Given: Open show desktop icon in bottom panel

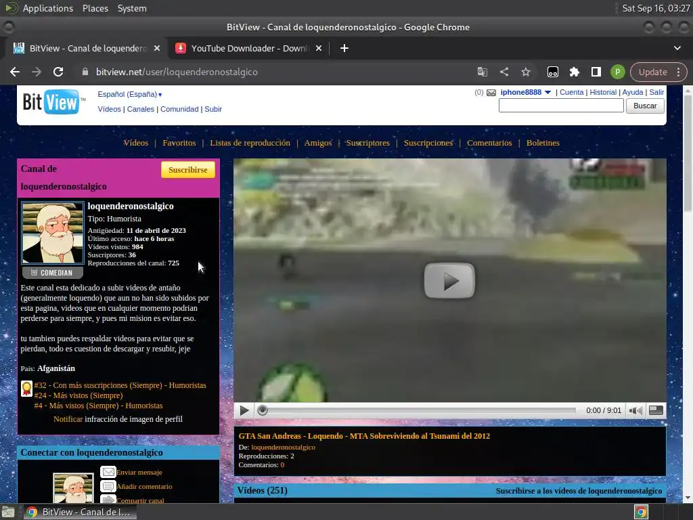Looking at the screenshot, I should point(8,512).
